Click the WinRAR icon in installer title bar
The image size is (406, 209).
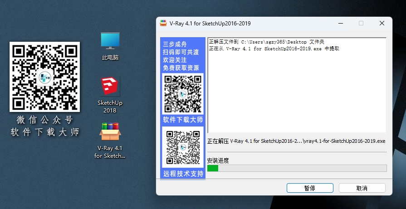coord(163,23)
